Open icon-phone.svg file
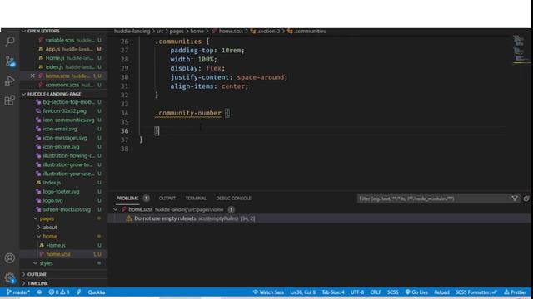Screen dimensions: 533x299 [61, 147]
